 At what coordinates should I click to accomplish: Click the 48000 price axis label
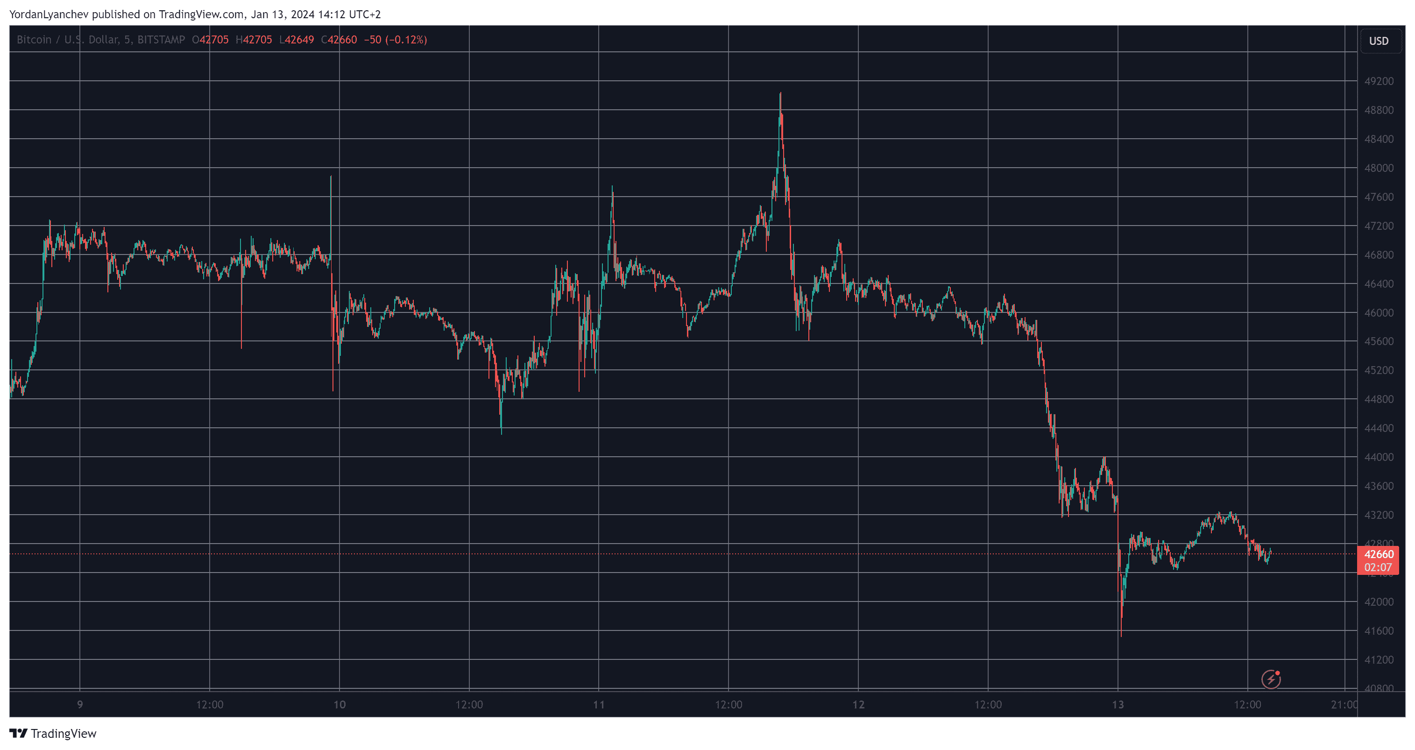click(1379, 168)
